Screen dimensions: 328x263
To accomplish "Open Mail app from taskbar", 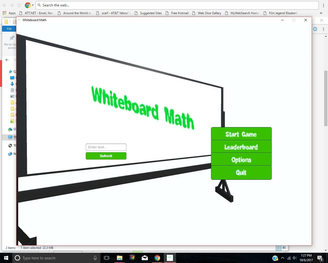I will click(145, 258).
